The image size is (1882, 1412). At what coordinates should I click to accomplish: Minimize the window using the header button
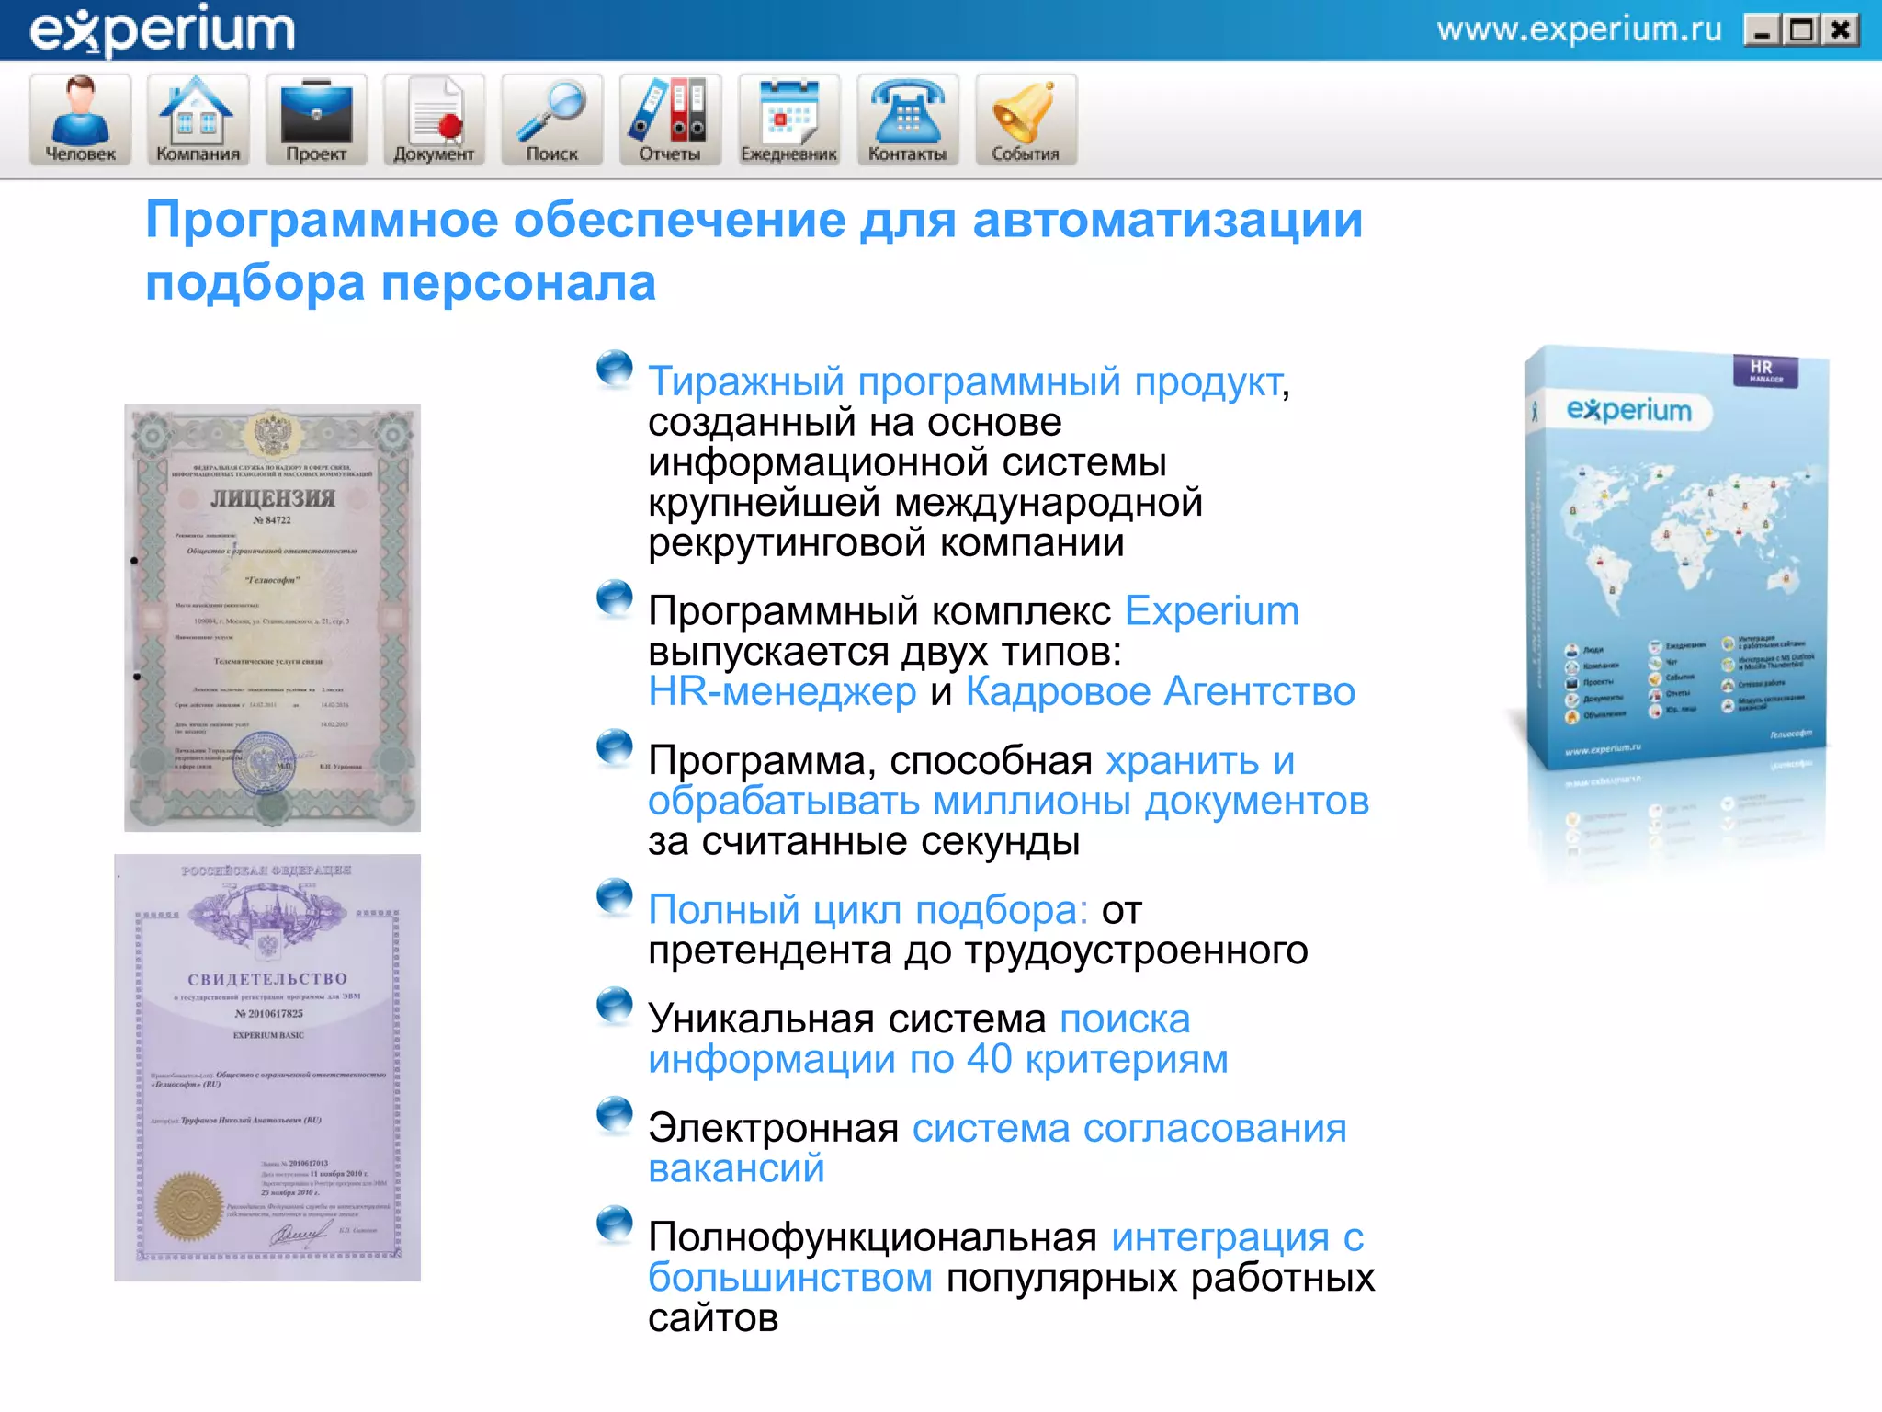point(1762,31)
